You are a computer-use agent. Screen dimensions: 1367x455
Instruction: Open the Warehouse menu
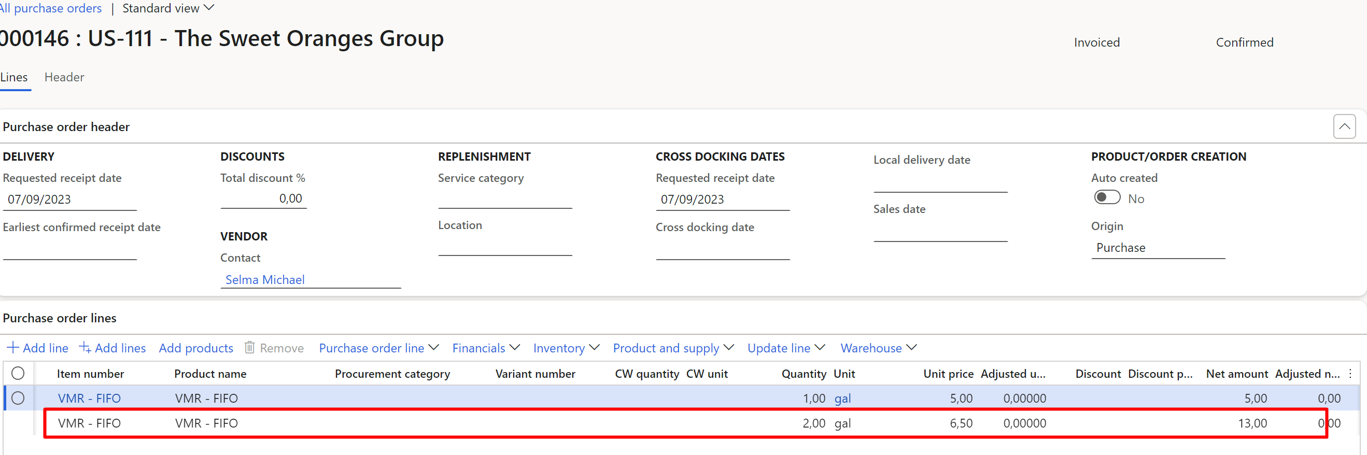(879, 348)
